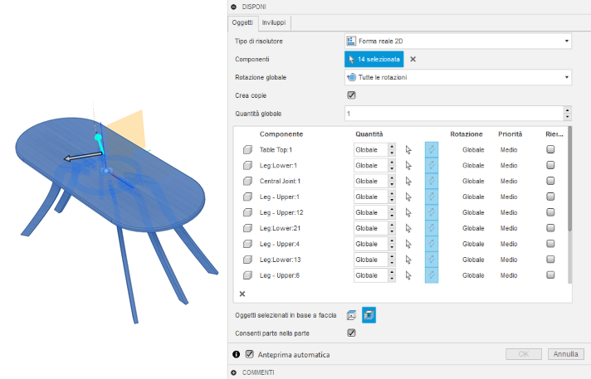Click the component list vertical scrollbar

(569, 179)
